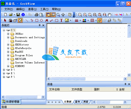Image resolution: width=131 pixels, height=109 pixels.
Task: Expand the 360Rec folder
Action: [8, 34]
